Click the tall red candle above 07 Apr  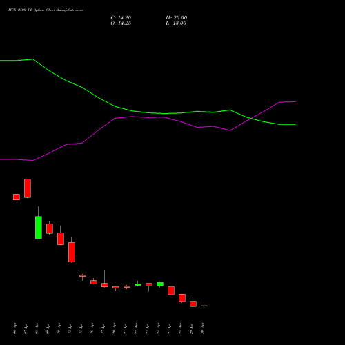click(28, 188)
